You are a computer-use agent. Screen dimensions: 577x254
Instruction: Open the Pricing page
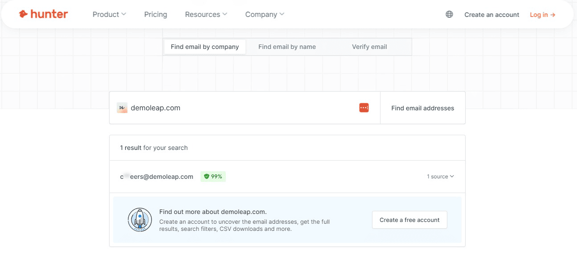click(x=156, y=14)
